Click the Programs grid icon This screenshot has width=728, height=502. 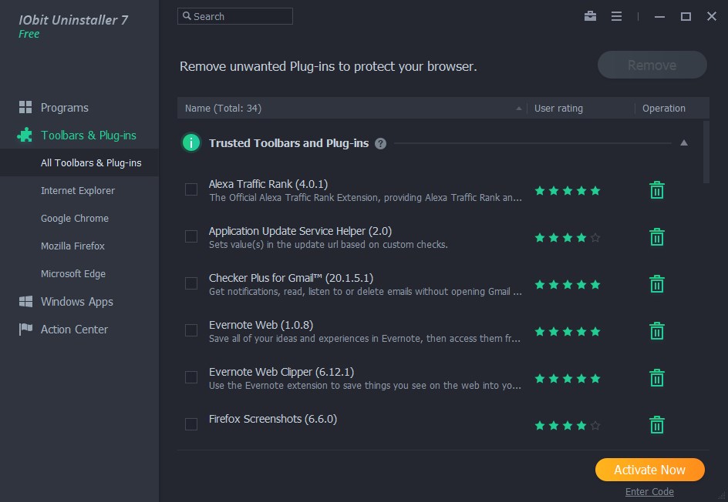(x=25, y=107)
